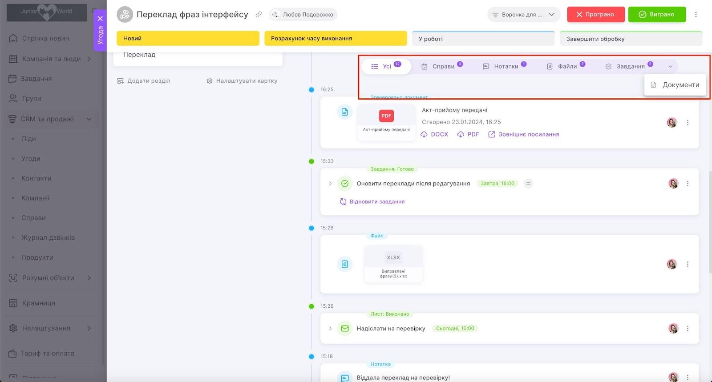Viewport: 712px width, 382px height.
Task: Open responsible user Любов Подорожко chip
Action: click(x=303, y=15)
